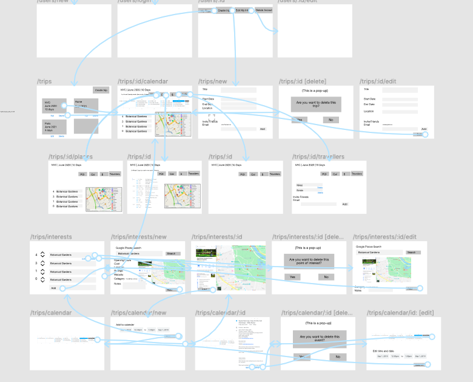Open Travelers tab in /trips/:id/travellers frame
The width and height of the screenshot is (473, 382).
pyautogui.click(x=357, y=174)
